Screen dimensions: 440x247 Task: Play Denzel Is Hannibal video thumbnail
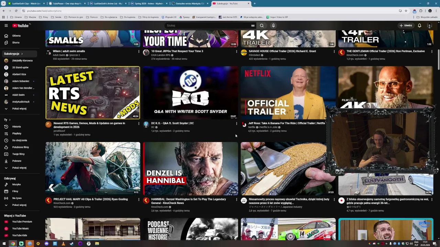coord(190,168)
